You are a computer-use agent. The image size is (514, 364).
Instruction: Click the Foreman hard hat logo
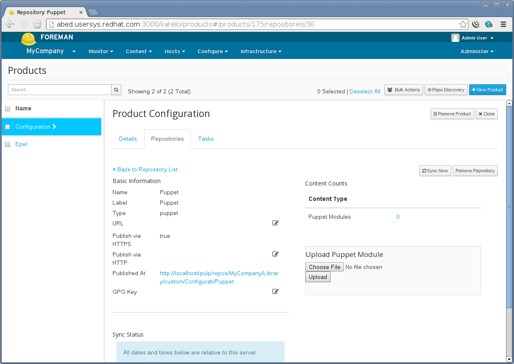pos(29,39)
